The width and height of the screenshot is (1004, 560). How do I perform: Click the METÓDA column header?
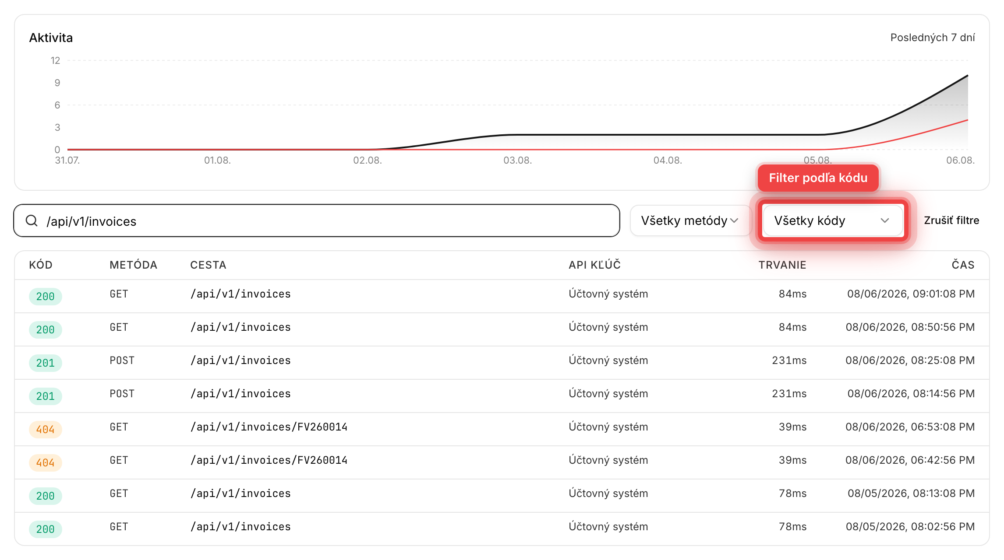pos(133,265)
